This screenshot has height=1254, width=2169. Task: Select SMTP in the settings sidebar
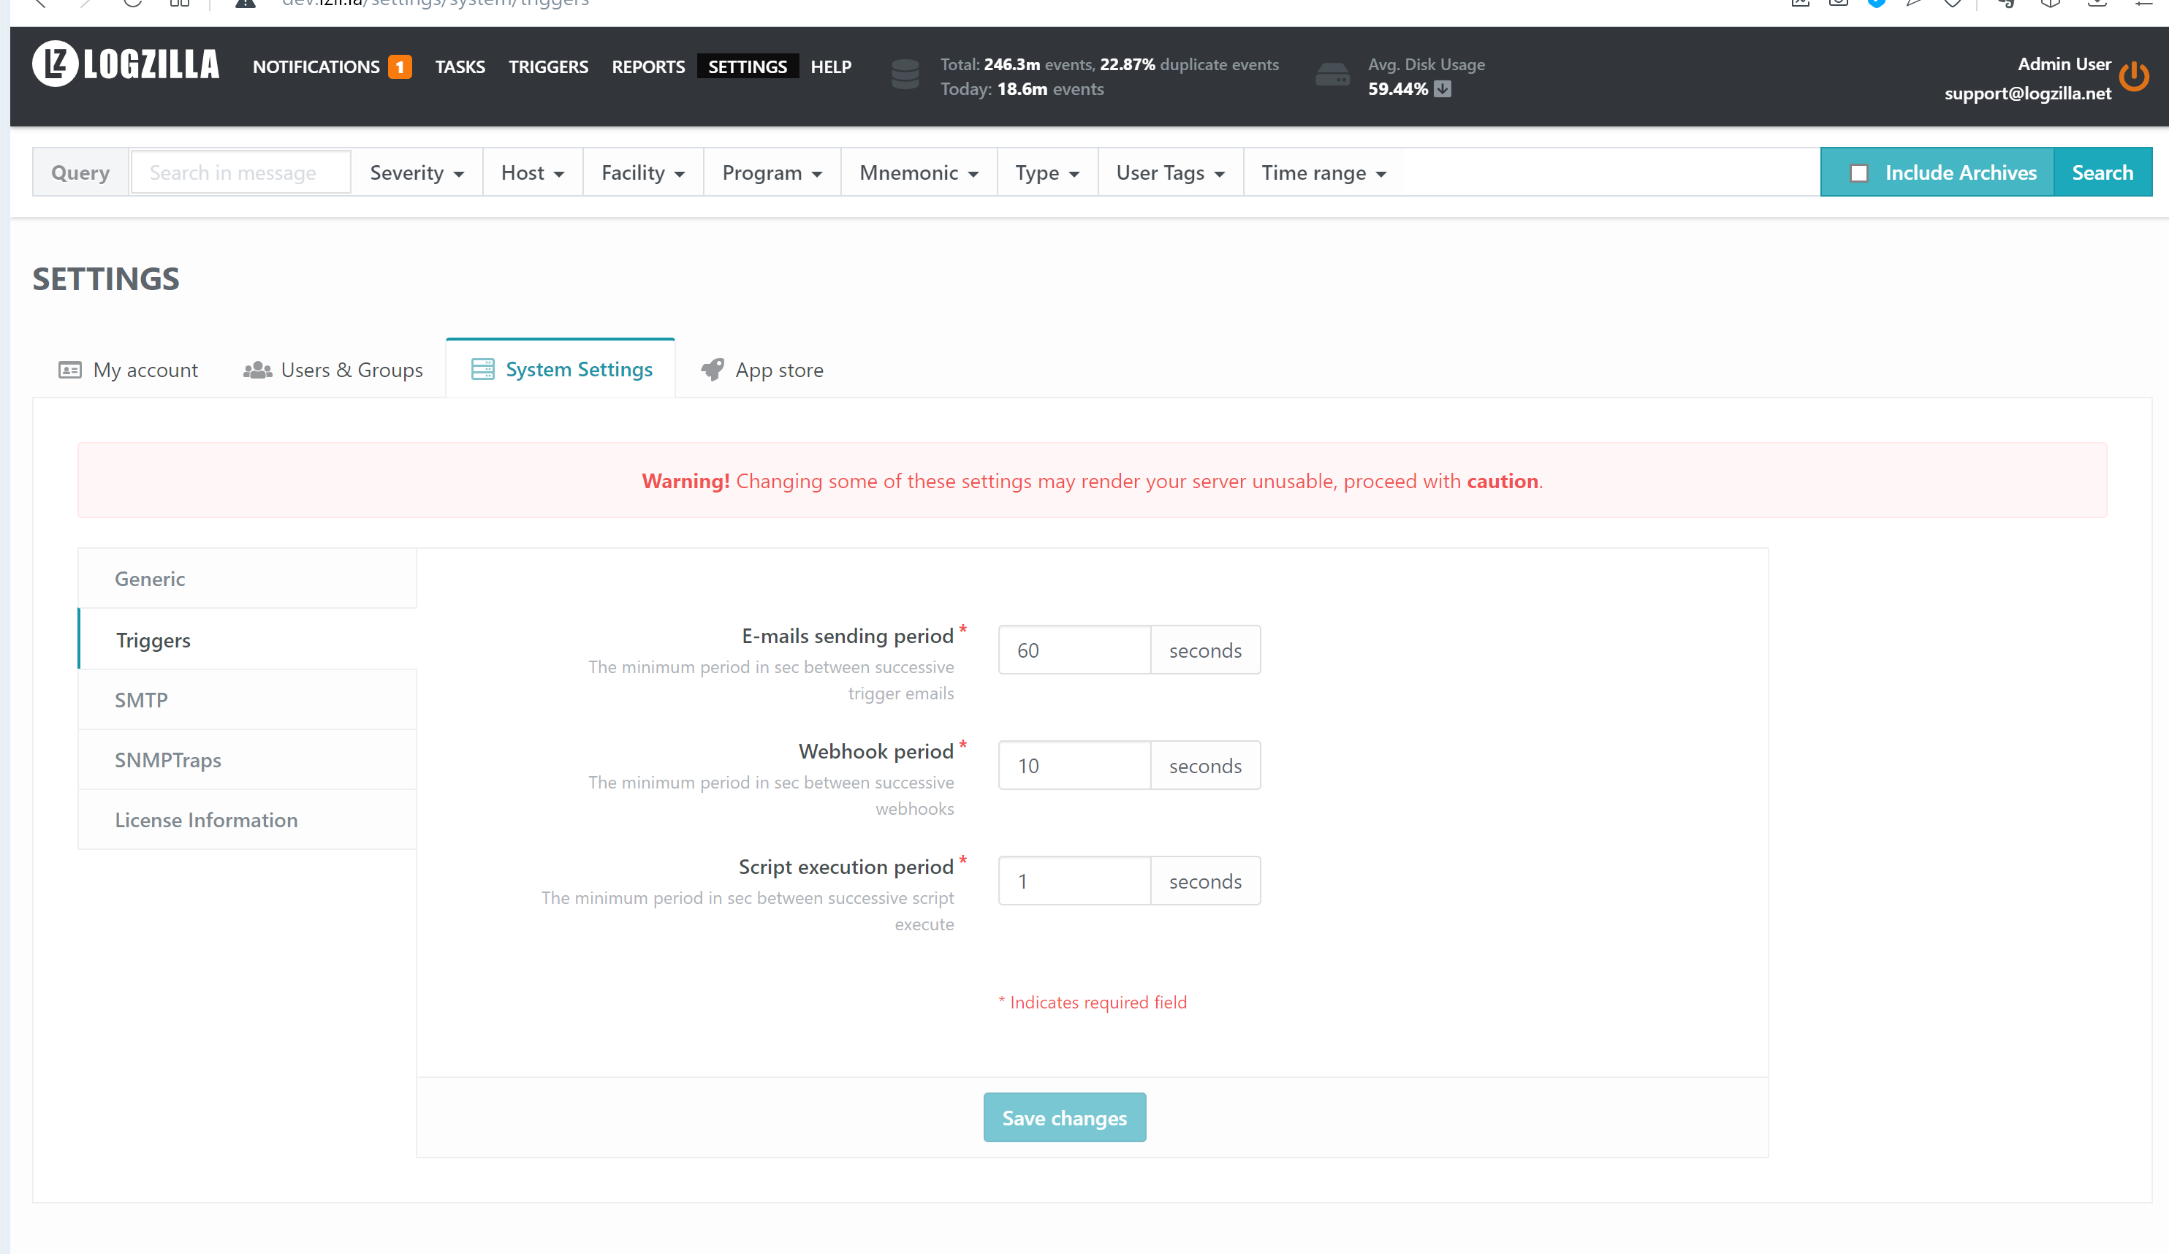[x=142, y=700]
